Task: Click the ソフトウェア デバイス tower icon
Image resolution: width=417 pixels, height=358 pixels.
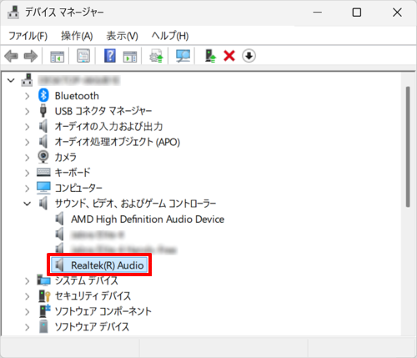Action: click(43, 326)
